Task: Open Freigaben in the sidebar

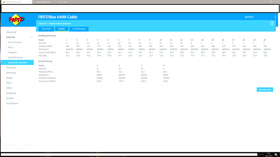Action: [x=13, y=52]
